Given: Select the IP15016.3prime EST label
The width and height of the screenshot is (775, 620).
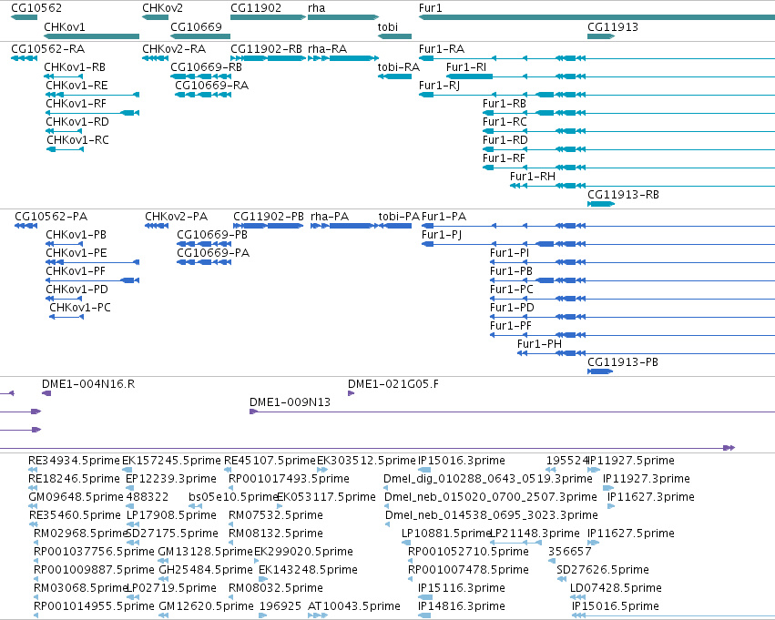Looking at the screenshot, I should pos(462,461).
